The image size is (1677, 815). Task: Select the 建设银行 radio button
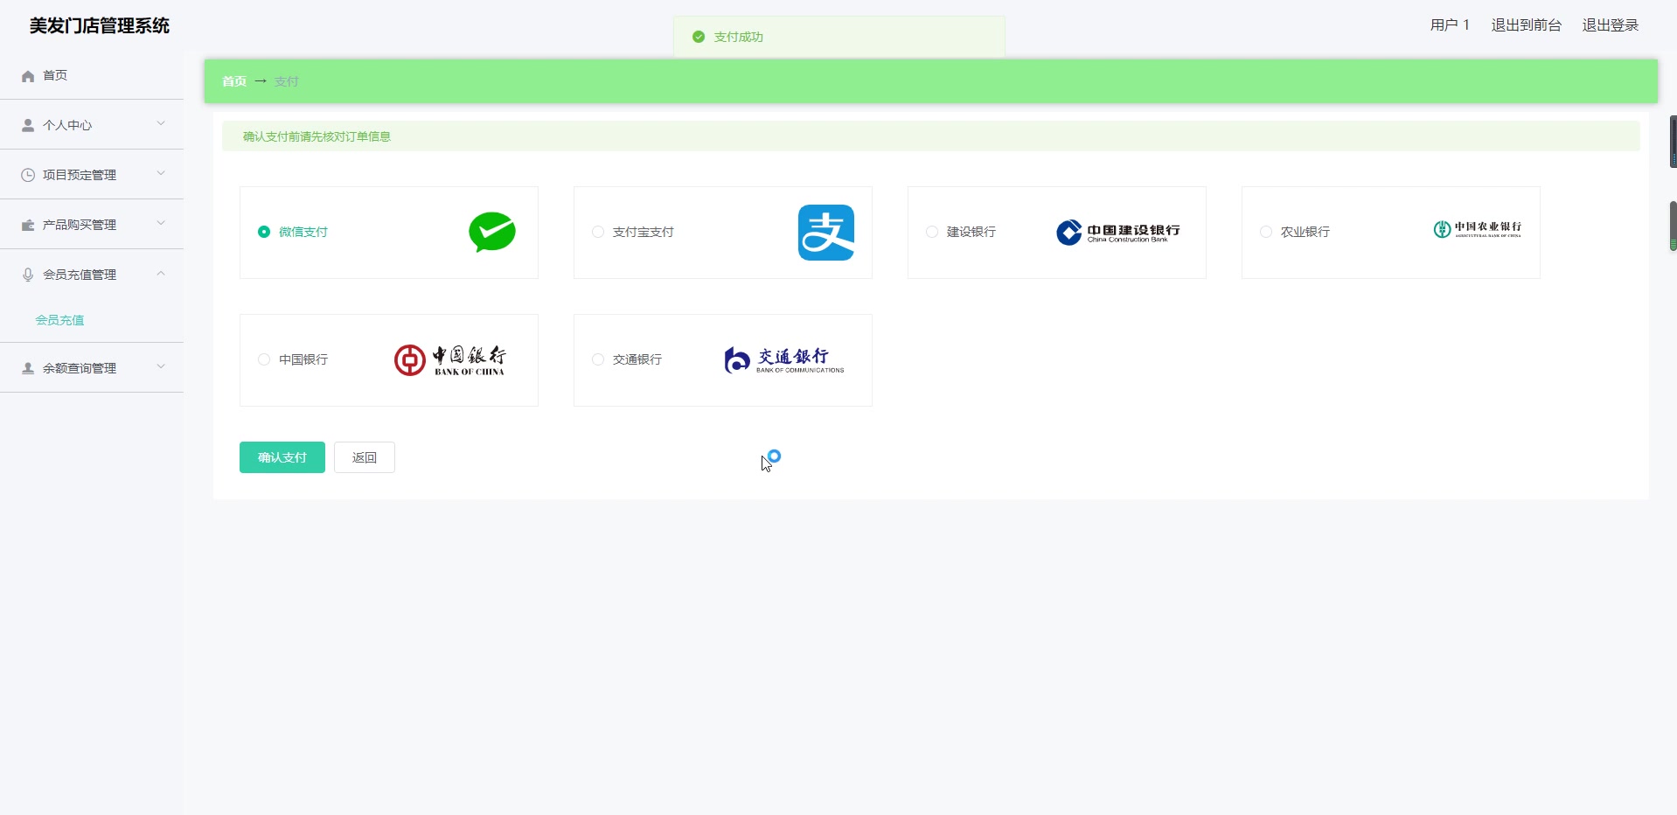(932, 232)
